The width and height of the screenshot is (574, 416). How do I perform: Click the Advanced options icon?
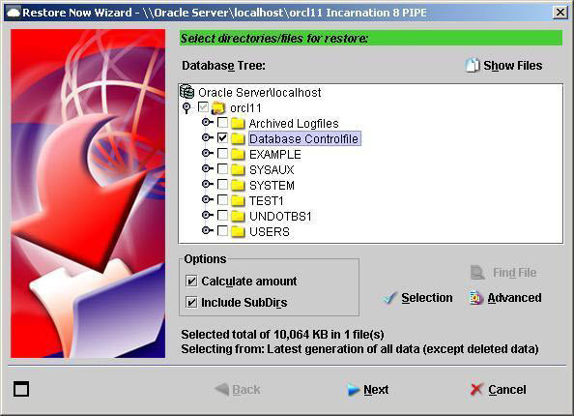pyautogui.click(x=475, y=298)
